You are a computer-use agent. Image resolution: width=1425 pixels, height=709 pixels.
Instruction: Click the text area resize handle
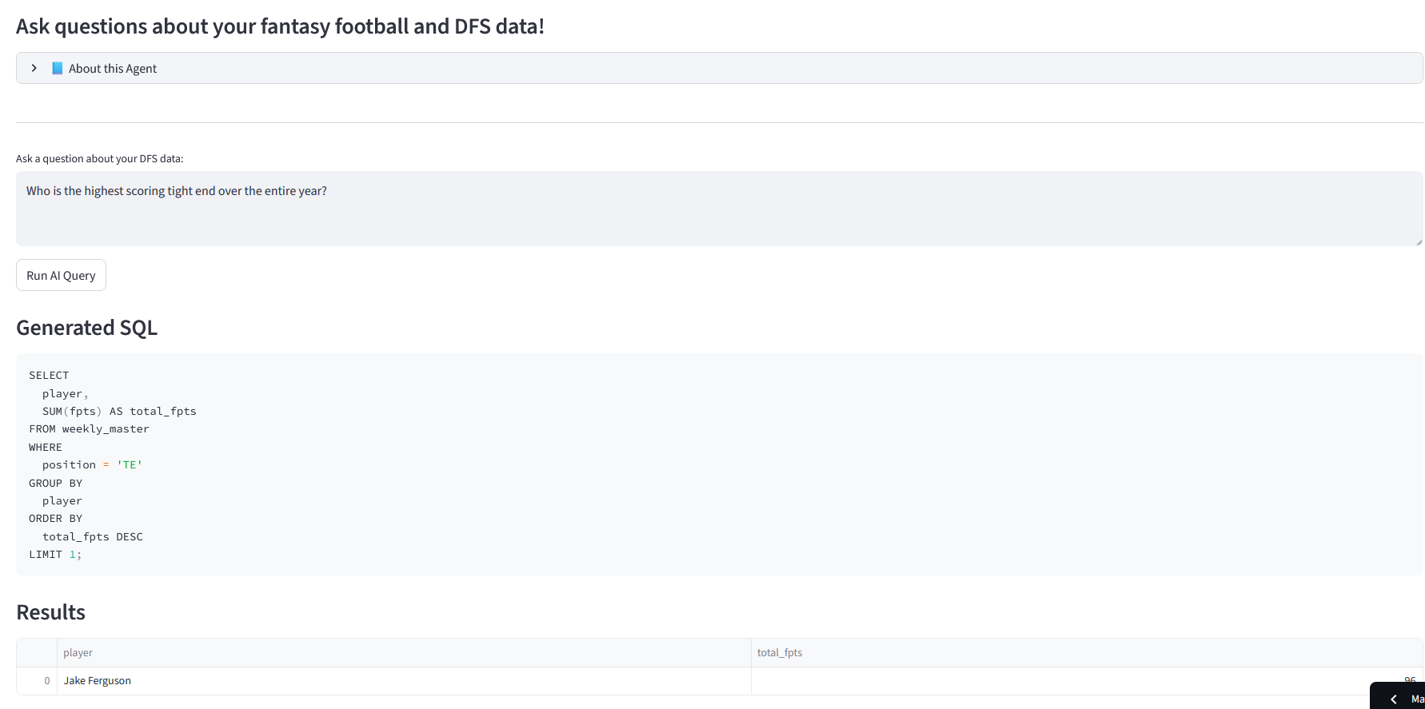point(1419,241)
